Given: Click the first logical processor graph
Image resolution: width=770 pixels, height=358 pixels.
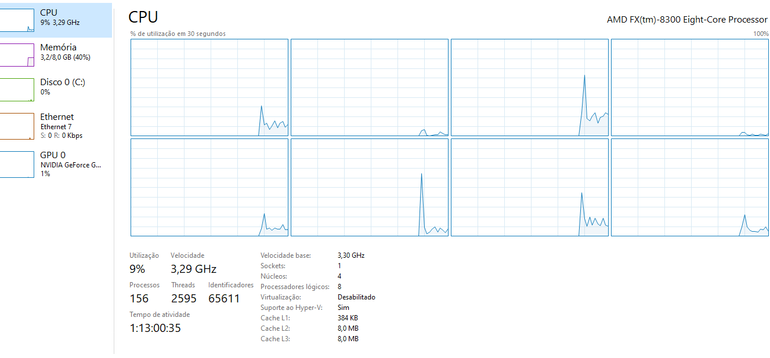Looking at the screenshot, I should pos(209,87).
